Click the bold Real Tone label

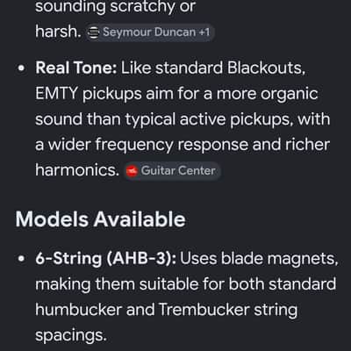[x=76, y=68]
